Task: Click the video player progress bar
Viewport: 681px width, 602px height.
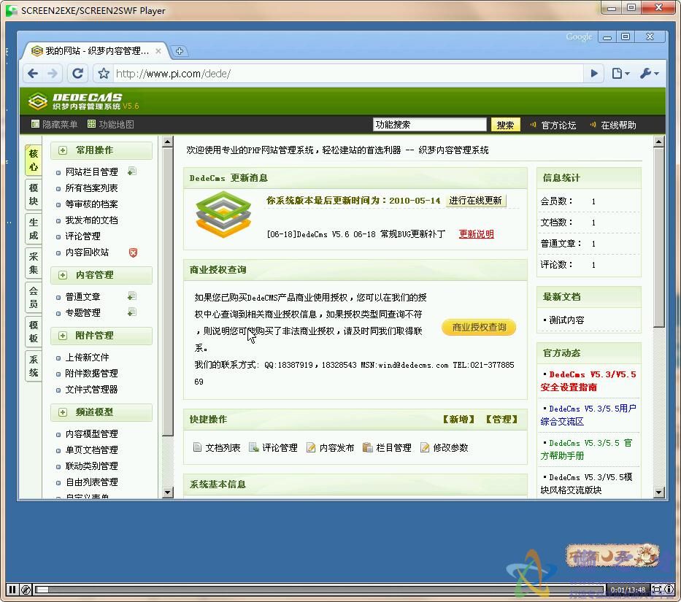Action: pos(320,589)
